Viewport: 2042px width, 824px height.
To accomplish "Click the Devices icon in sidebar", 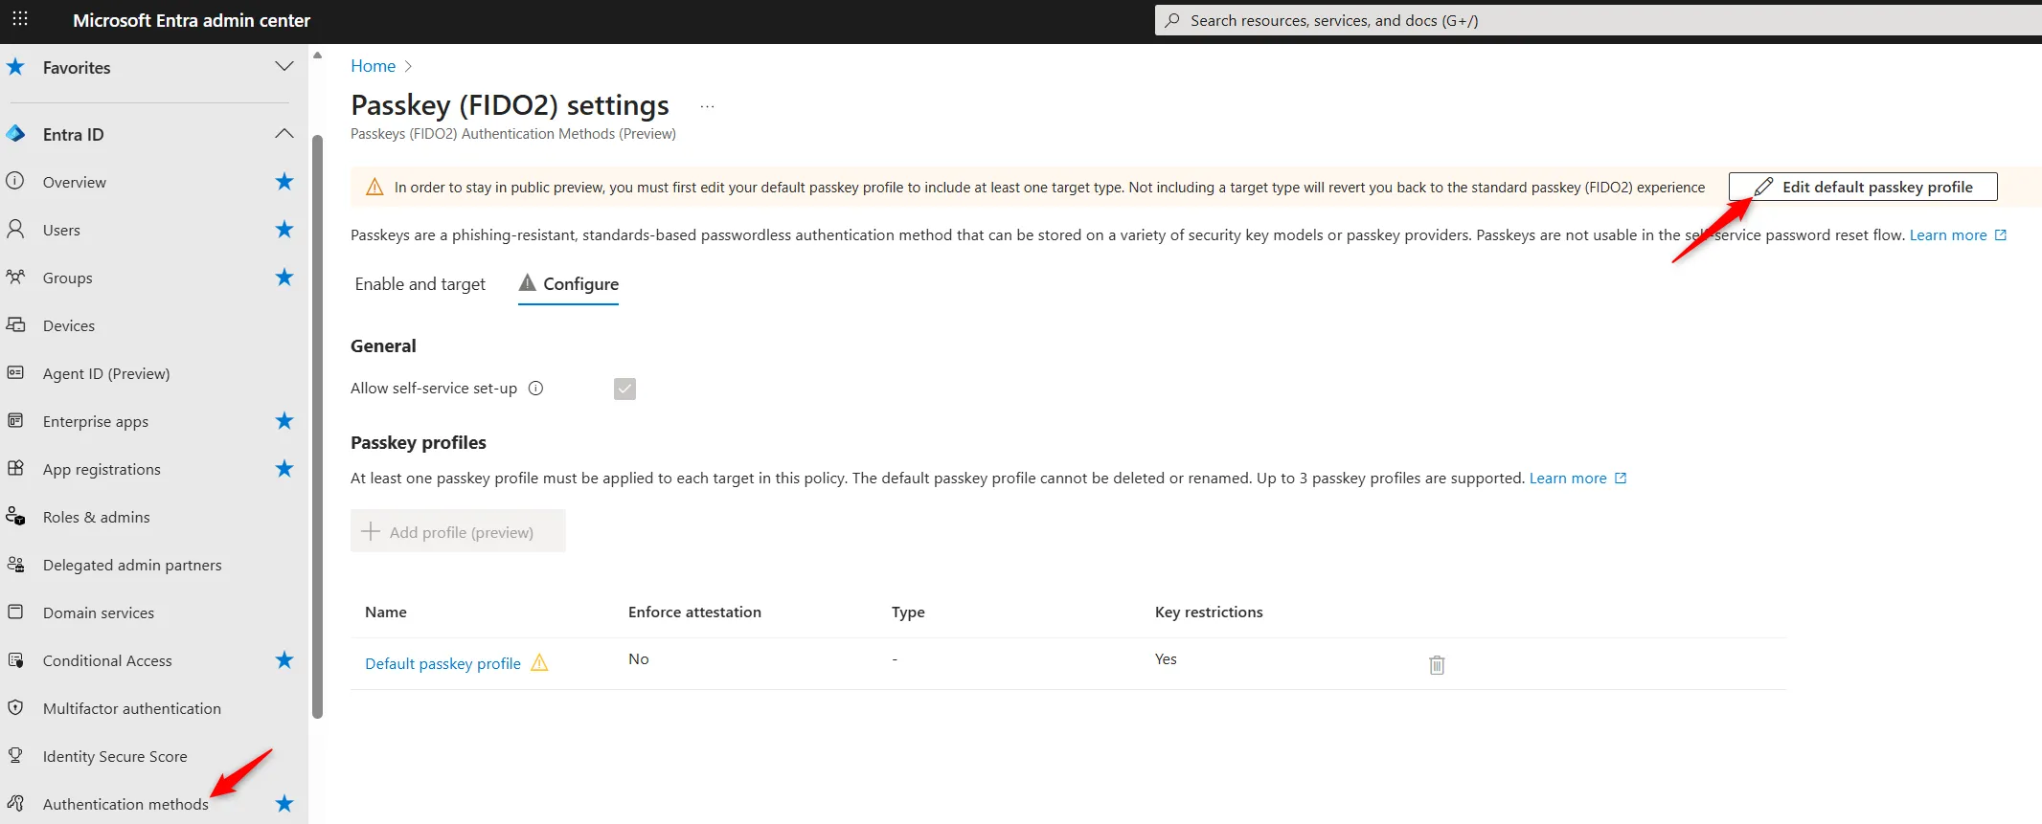I will 16,325.
